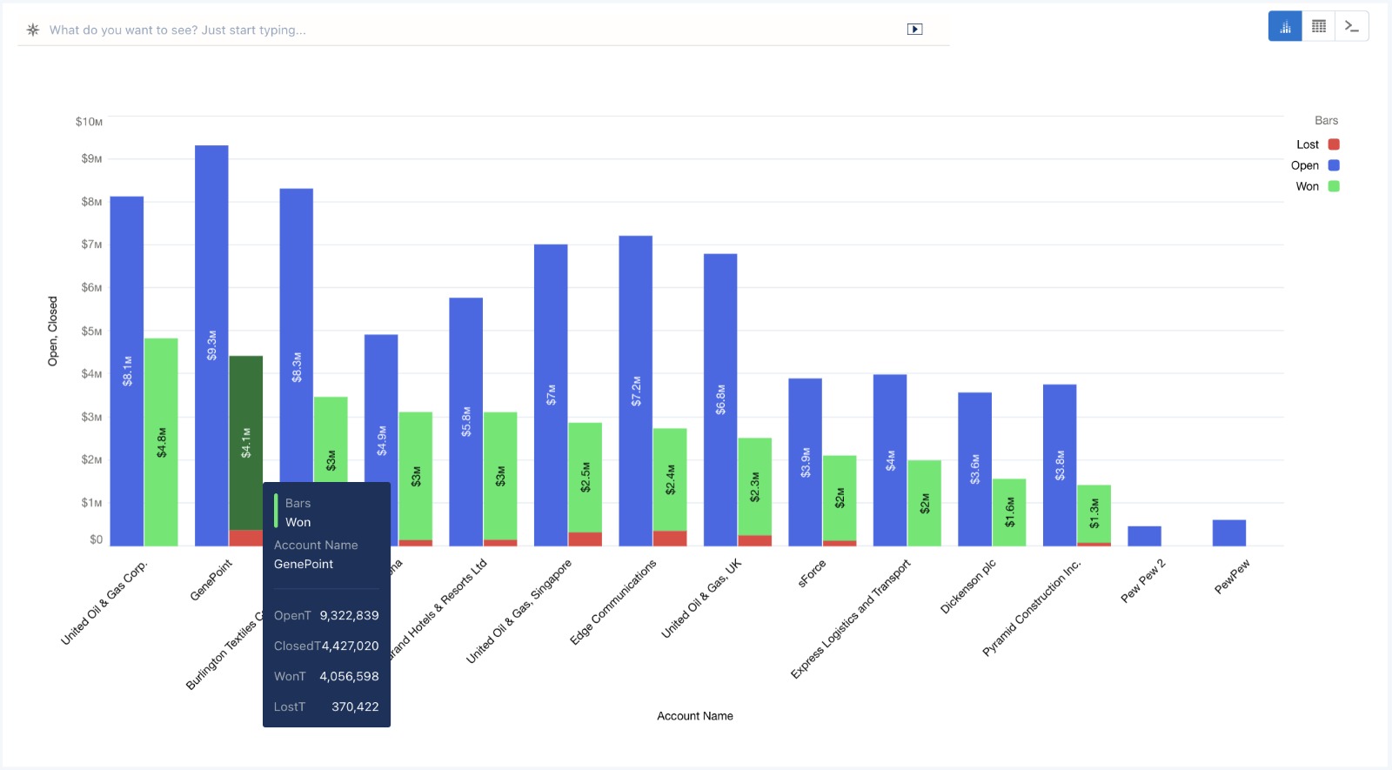
Task: Click the "Open, Closed" y-axis title
Action: click(53, 331)
